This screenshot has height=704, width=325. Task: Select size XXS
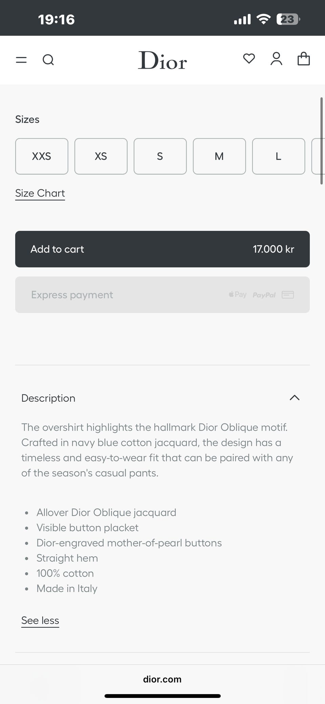(x=42, y=156)
